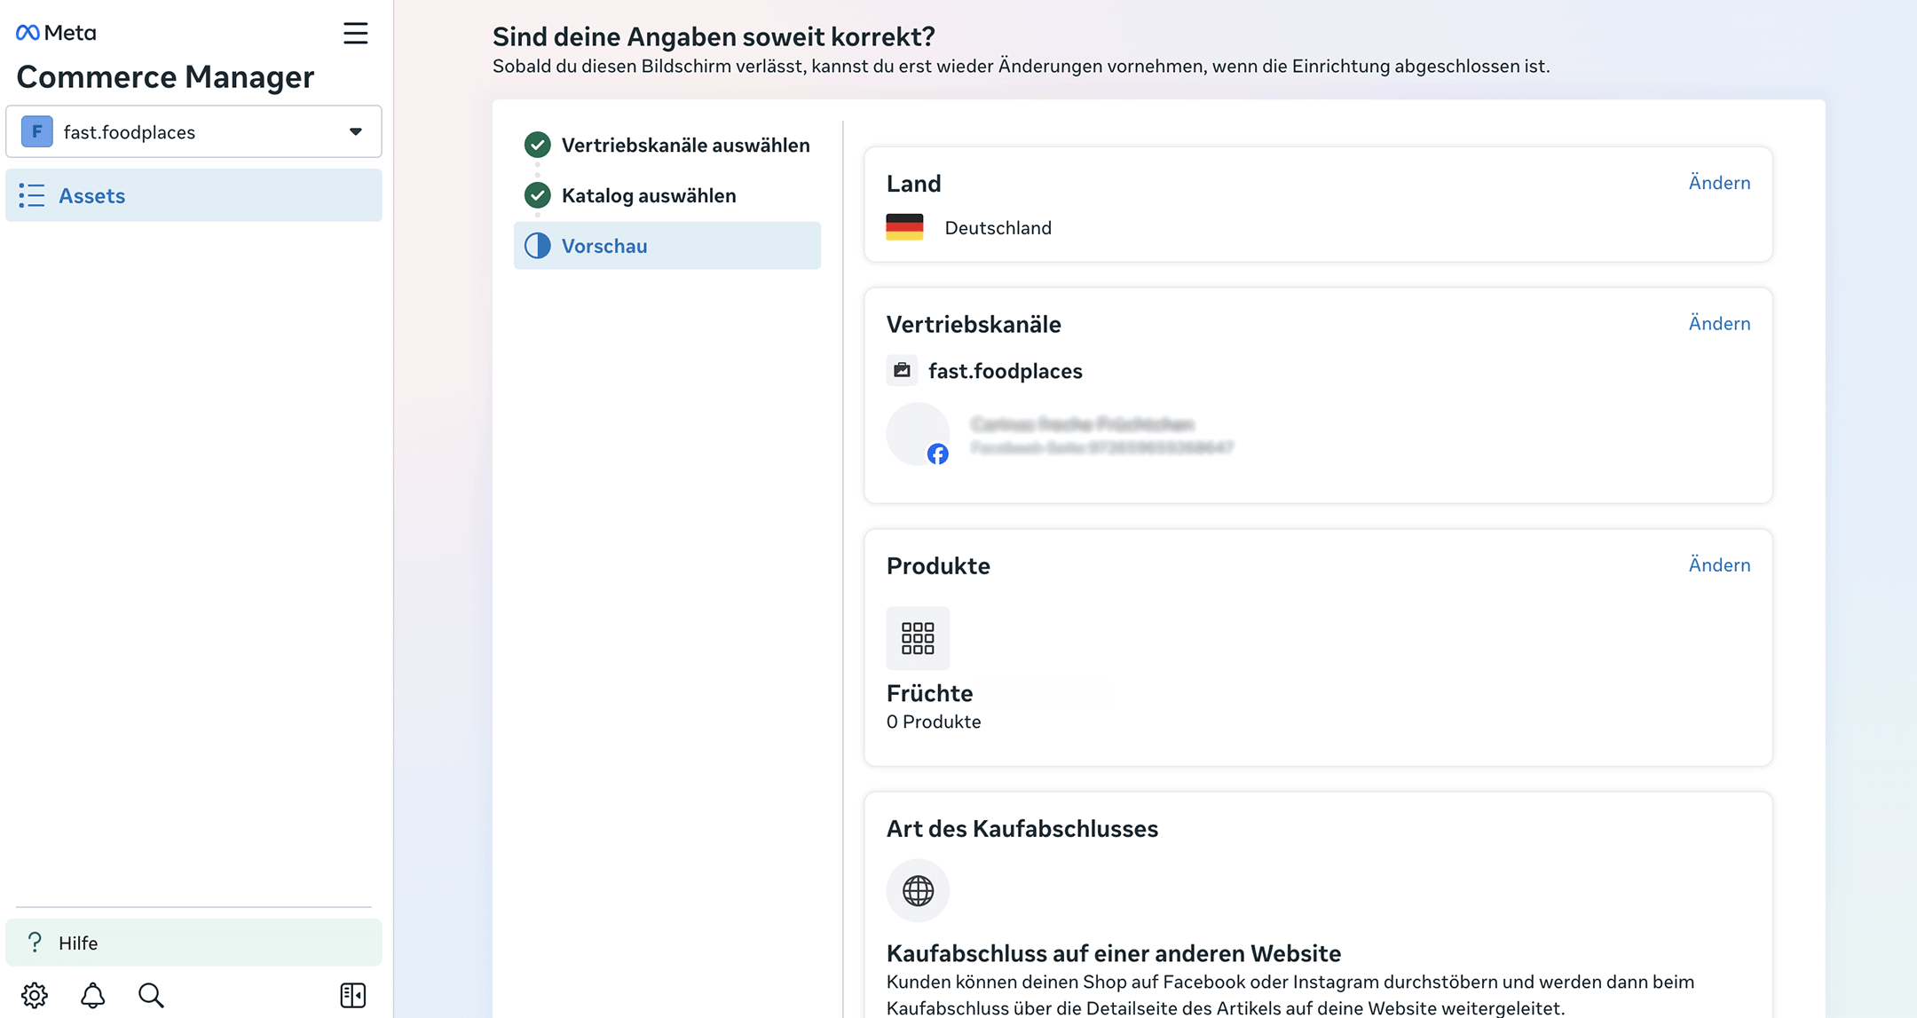Click the globe website checkout icon
1917x1018 pixels.
coord(918,890)
